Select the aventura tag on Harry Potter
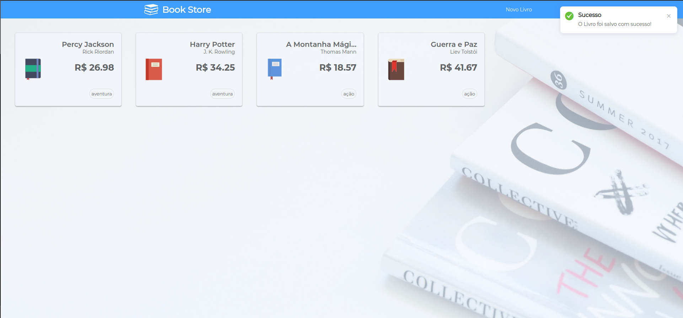The image size is (683, 318). (222, 94)
